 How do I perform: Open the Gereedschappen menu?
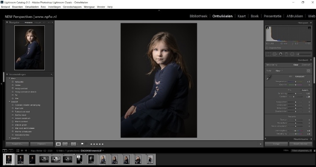pos(72,7)
